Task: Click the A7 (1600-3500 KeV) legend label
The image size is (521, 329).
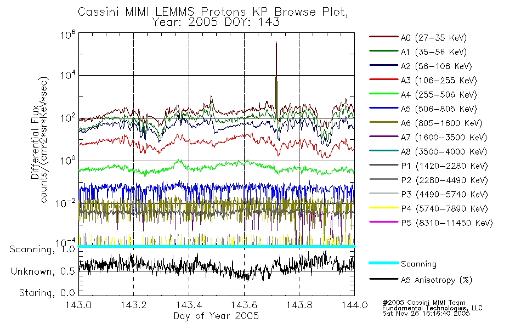Action: [444, 138]
